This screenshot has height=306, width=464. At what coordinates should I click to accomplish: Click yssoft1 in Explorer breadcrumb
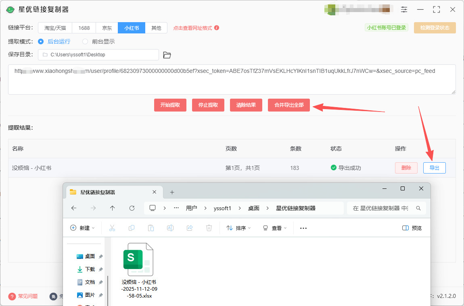coord(222,208)
